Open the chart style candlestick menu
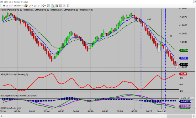Image resolution: width=196 pixels, height=118 pixels. point(26,6)
